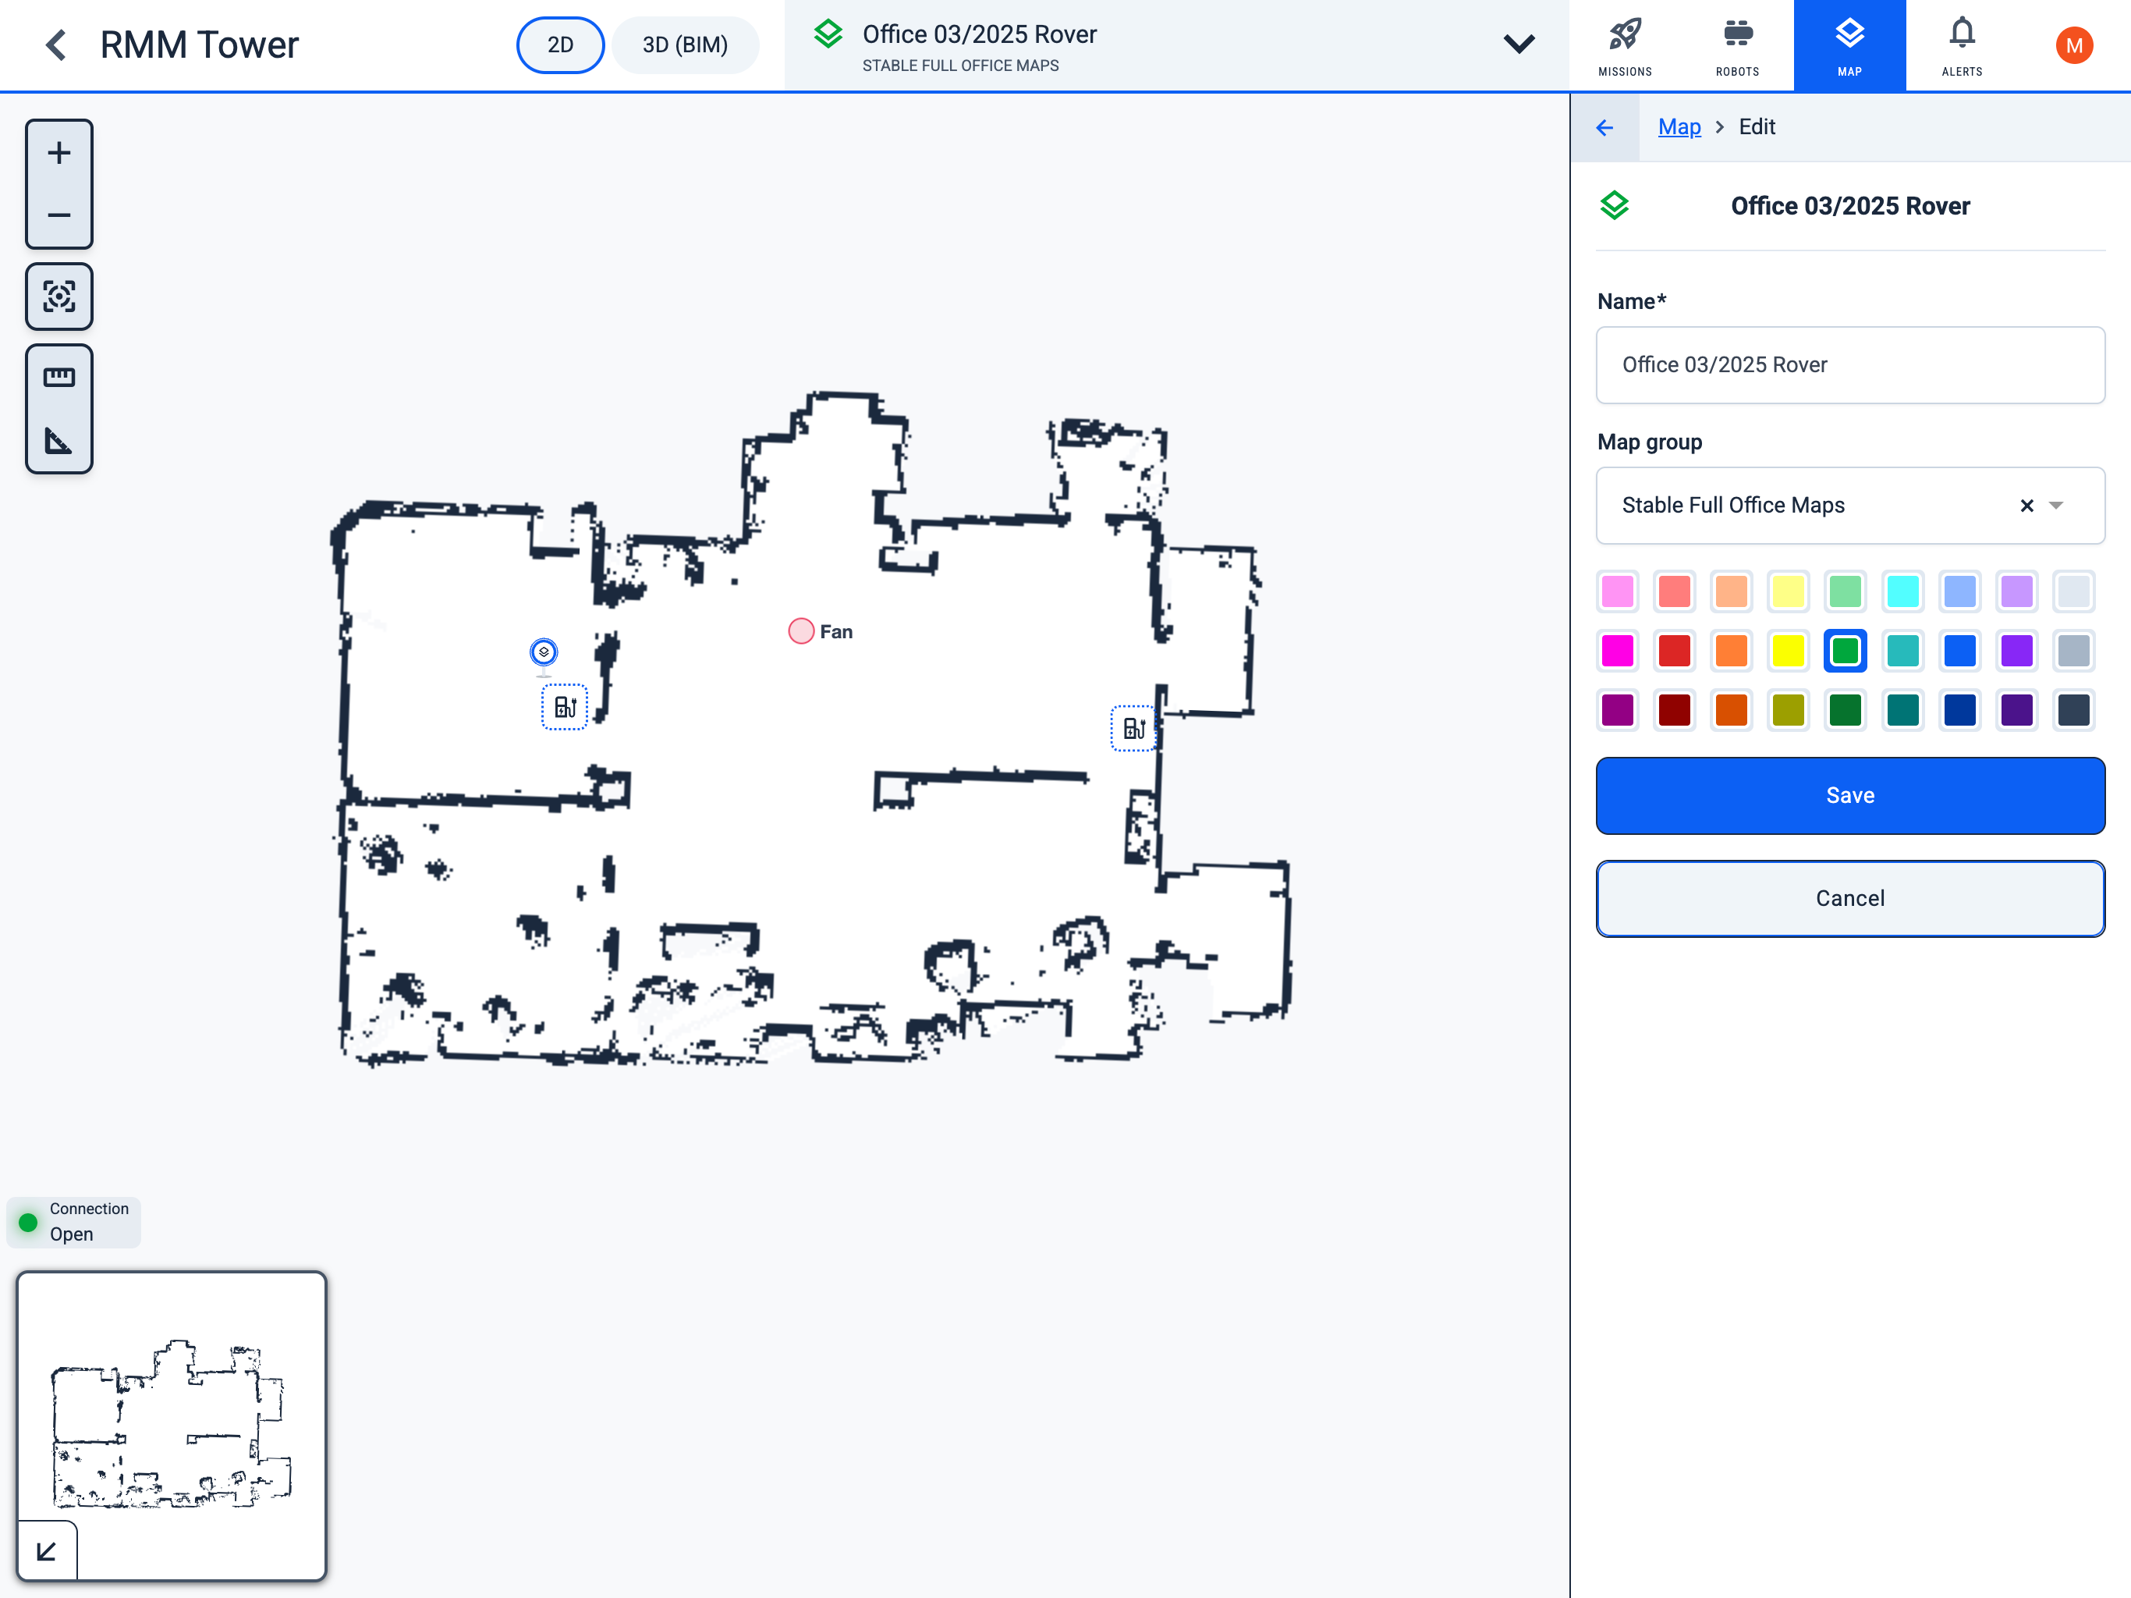Viewport: 2131px width, 1598px height.
Task: Pick the medium gray color swatch
Action: point(2073,651)
